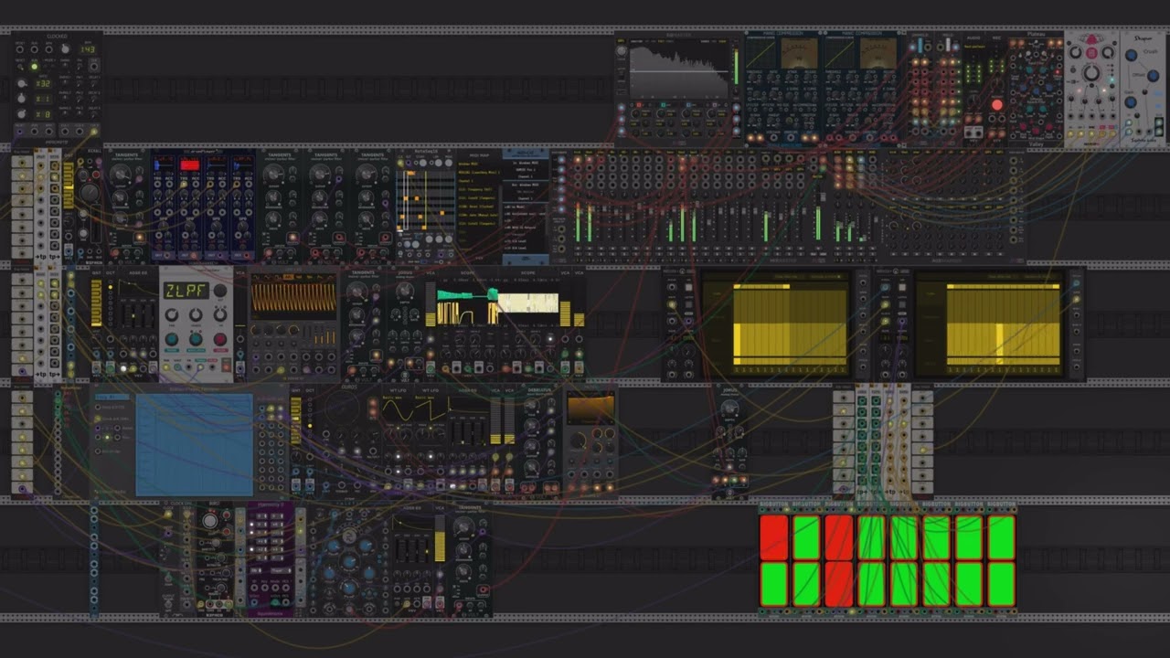Viewport: 1170px width, 658px height.
Task: Click the large center knob on white module
Action: (x=1091, y=73)
